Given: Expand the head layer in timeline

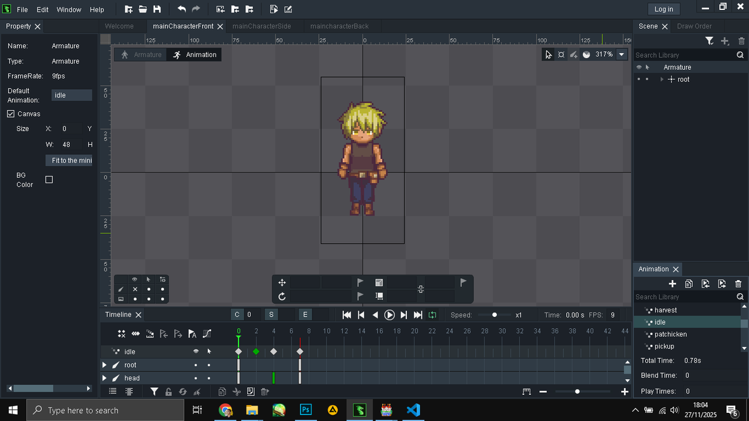Looking at the screenshot, I should click(105, 378).
